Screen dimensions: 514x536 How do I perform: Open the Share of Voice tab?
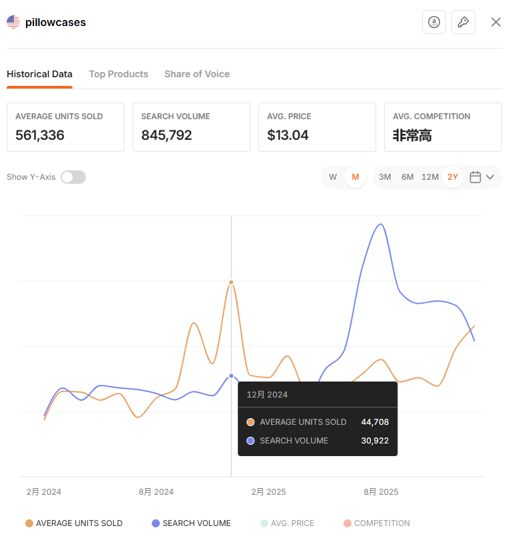(x=197, y=74)
